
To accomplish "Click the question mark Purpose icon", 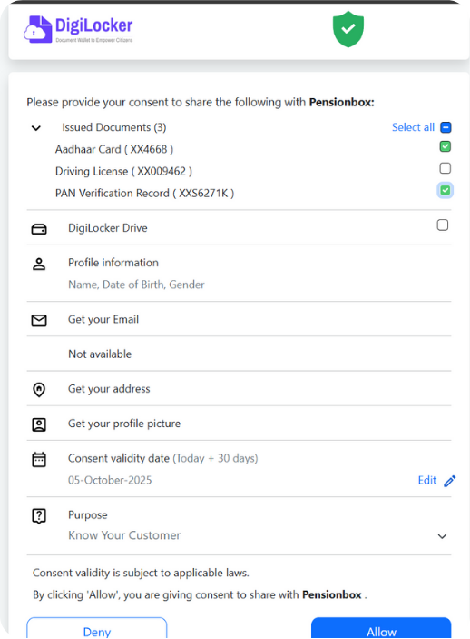I will click(x=39, y=516).
